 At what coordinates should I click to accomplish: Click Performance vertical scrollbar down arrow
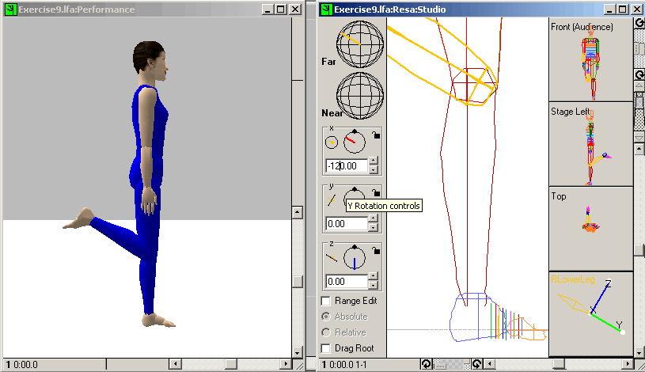pos(298,353)
